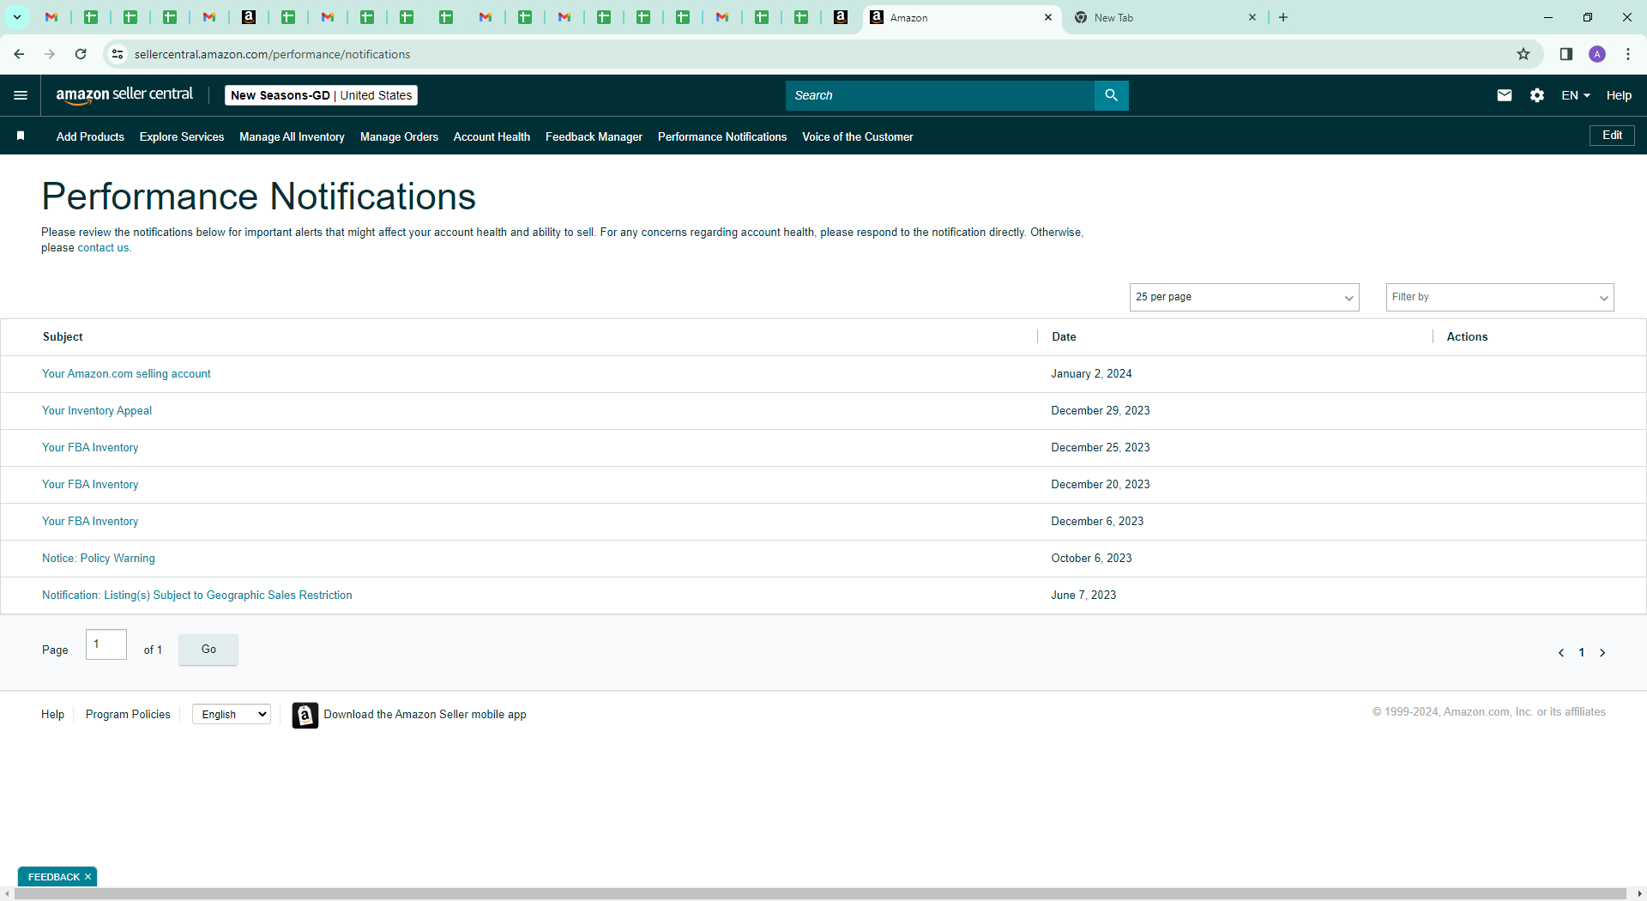This screenshot has height=901, width=1647.
Task: Open Help in the top header
Action: point(1619,95)
